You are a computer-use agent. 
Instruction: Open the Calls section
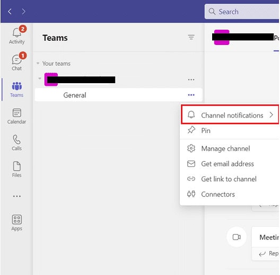pyautogui.click(x=17, y=143)
